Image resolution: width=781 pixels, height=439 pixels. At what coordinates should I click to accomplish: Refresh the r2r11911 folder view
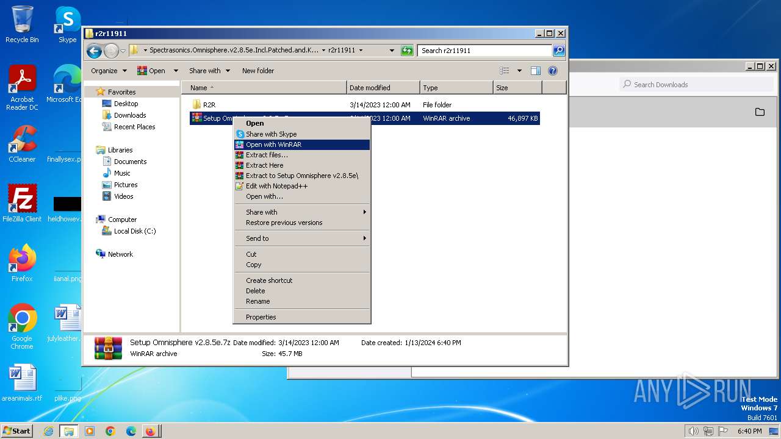tap(407, 51)
